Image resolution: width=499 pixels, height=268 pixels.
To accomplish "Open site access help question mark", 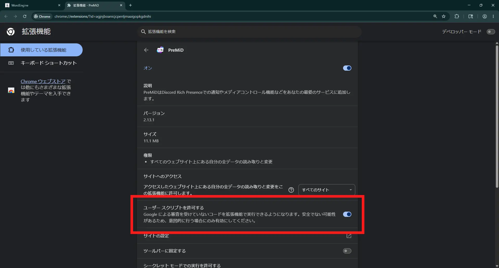I will [x=291, y=190].
